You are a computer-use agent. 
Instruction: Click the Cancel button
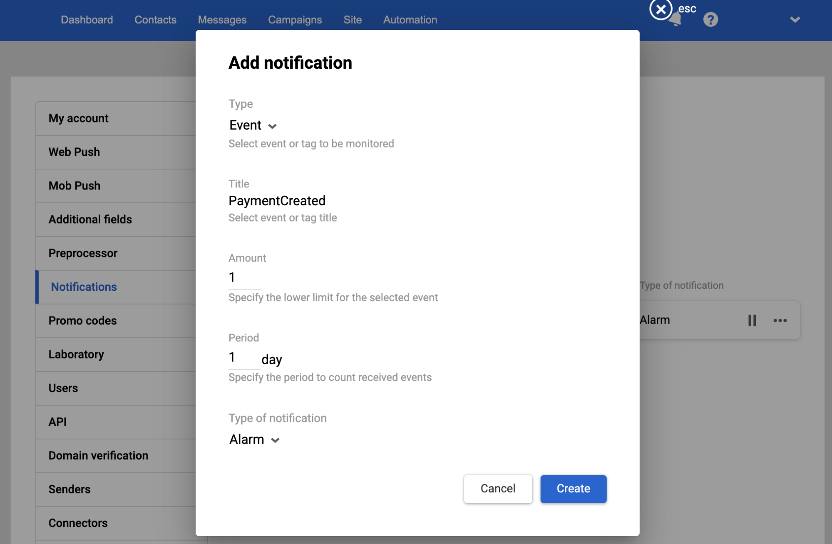tap(498, 489)
